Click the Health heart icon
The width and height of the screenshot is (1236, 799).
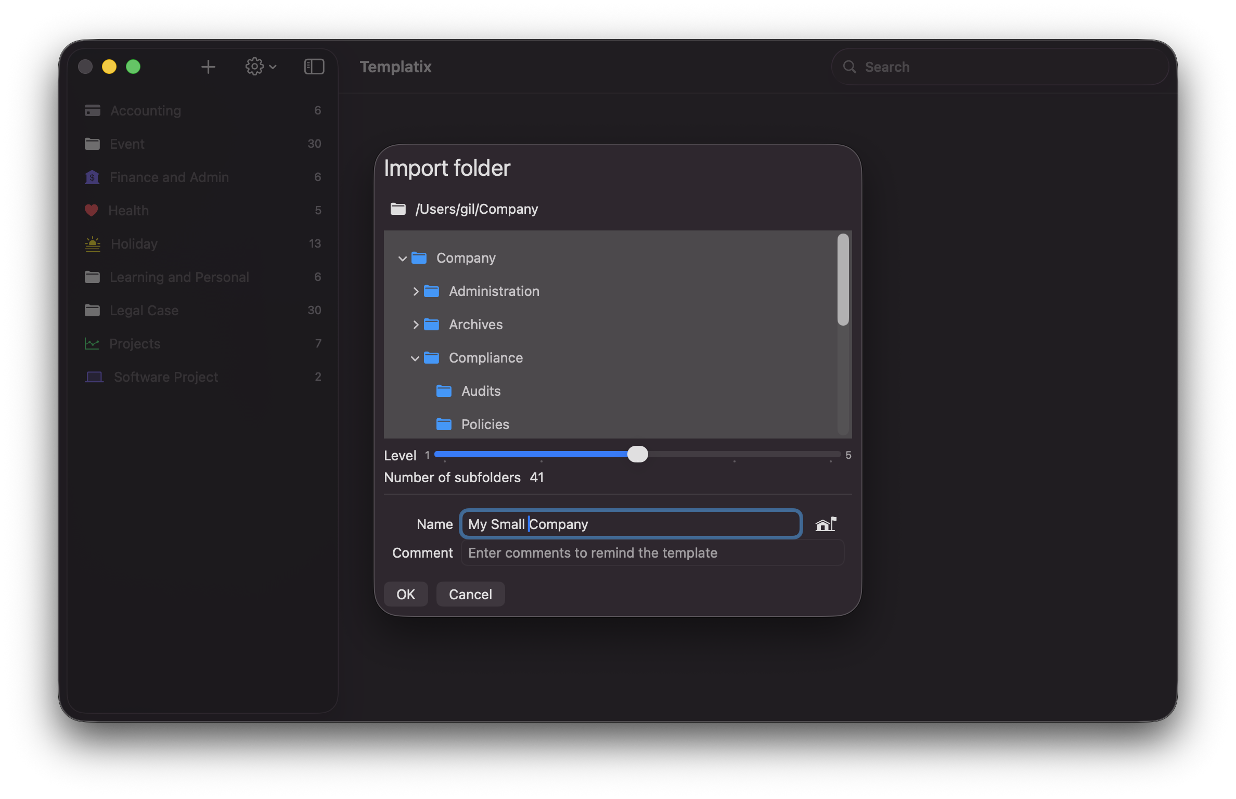coord(92,210)
